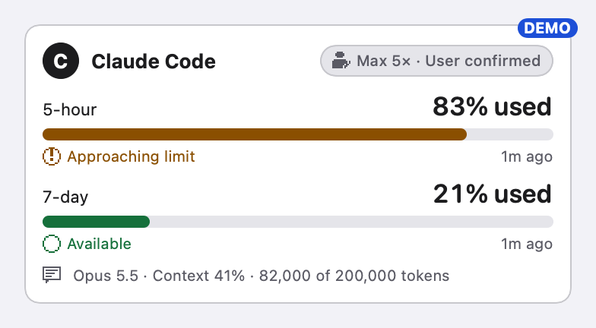Image resolution: width=596 pixels, height=328 pixels.
Task: Click the person icon in plan badge
Action: 341,61
